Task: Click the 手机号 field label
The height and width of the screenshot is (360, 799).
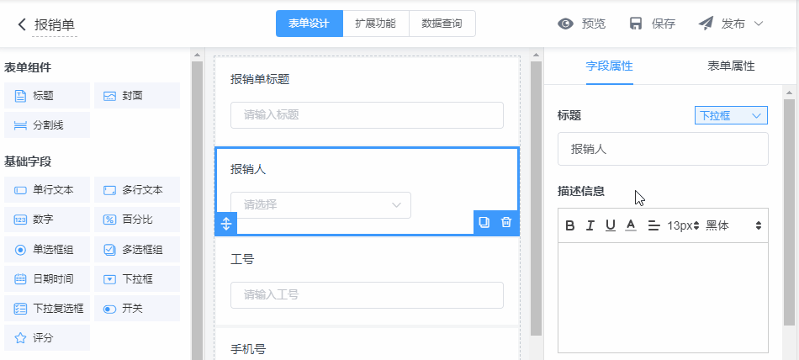Action: [248, 349]
